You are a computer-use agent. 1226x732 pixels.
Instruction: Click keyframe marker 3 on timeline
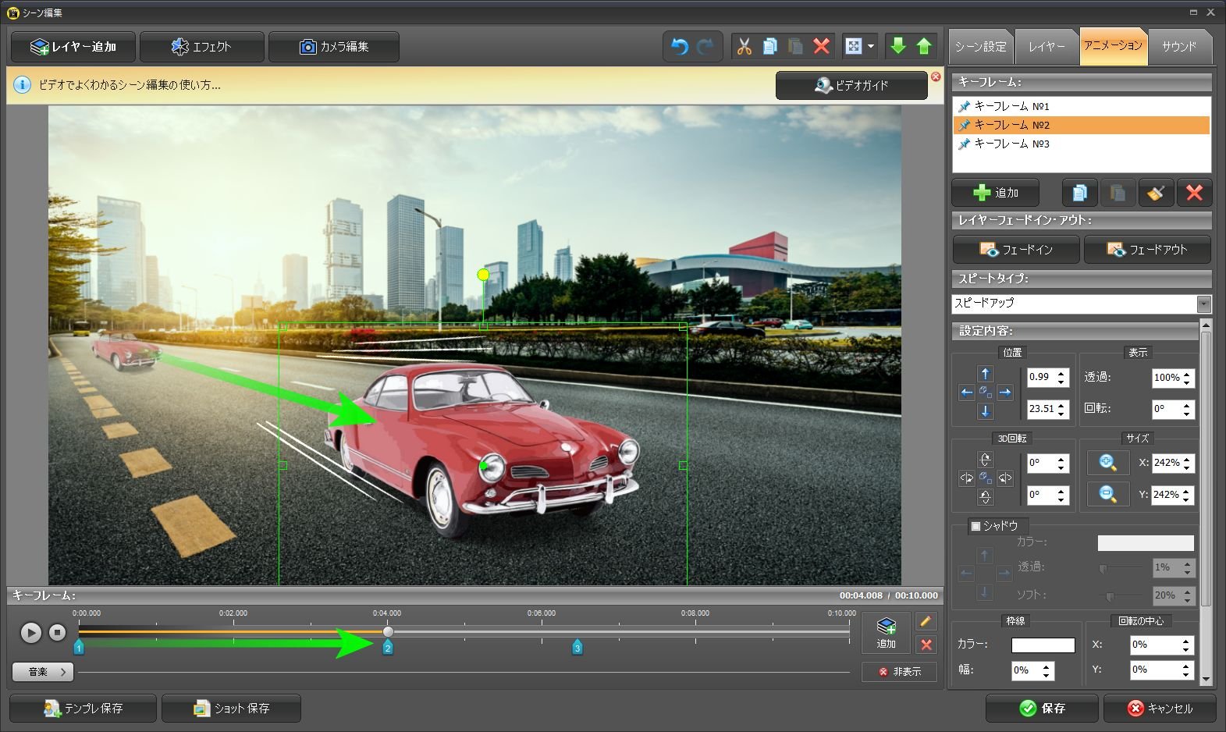pos(577,647)
